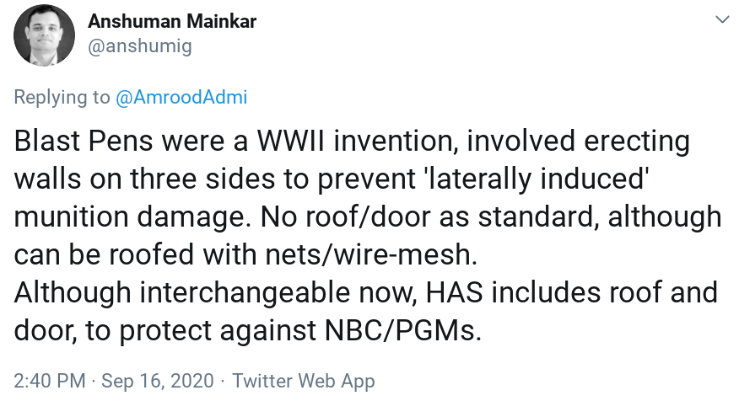The image size is (739, 401).
Task: Click the quoted phrase 'laterally induced'
Action: 537,179
